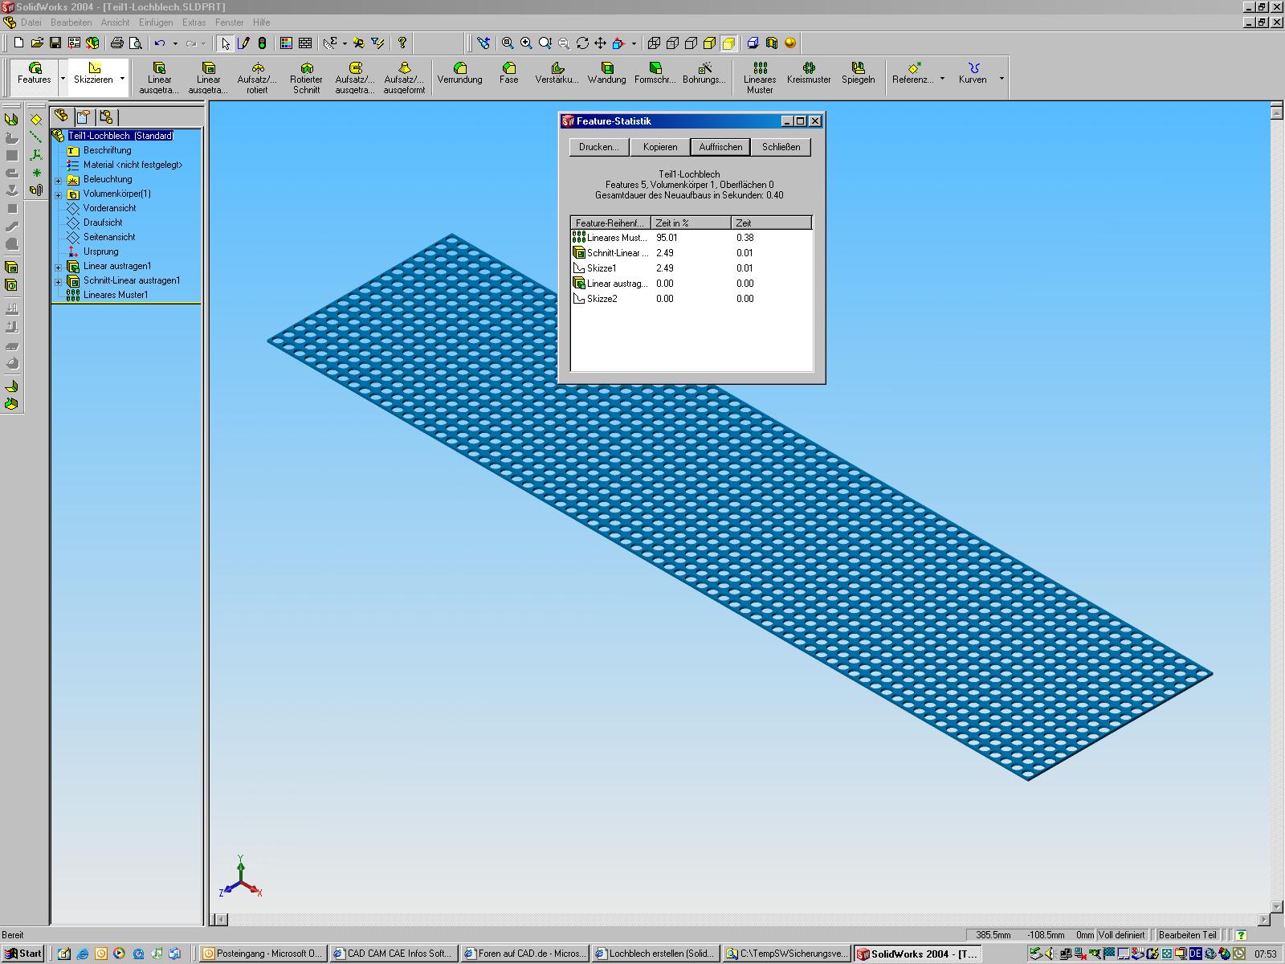Open the Skizzieren group dropdown arrow
The image size is (1285, 964).
click(x=122, y=78)
